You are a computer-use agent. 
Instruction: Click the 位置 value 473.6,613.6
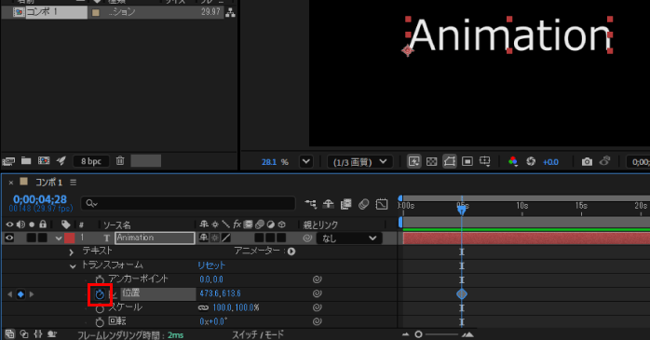coord(220,293)
